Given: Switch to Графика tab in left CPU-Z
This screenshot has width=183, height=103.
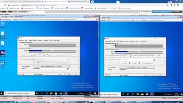Looking at the screenshot, I should (45, 40).
